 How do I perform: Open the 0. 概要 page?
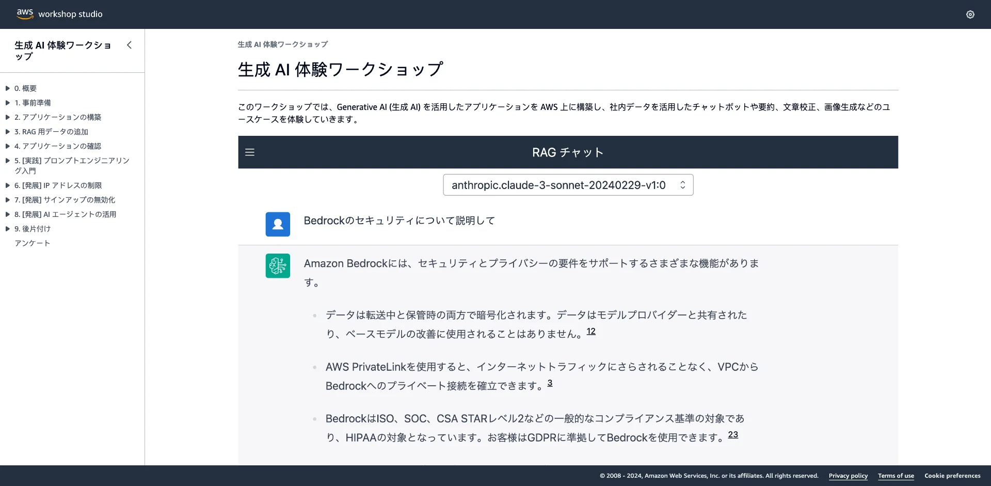click(25, 88)
